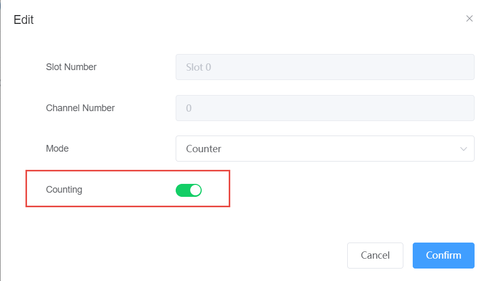Click the disabled Slot Number field
Viewport: 486px width, 281px height.
pyautogui.click(x=324, y=67)
